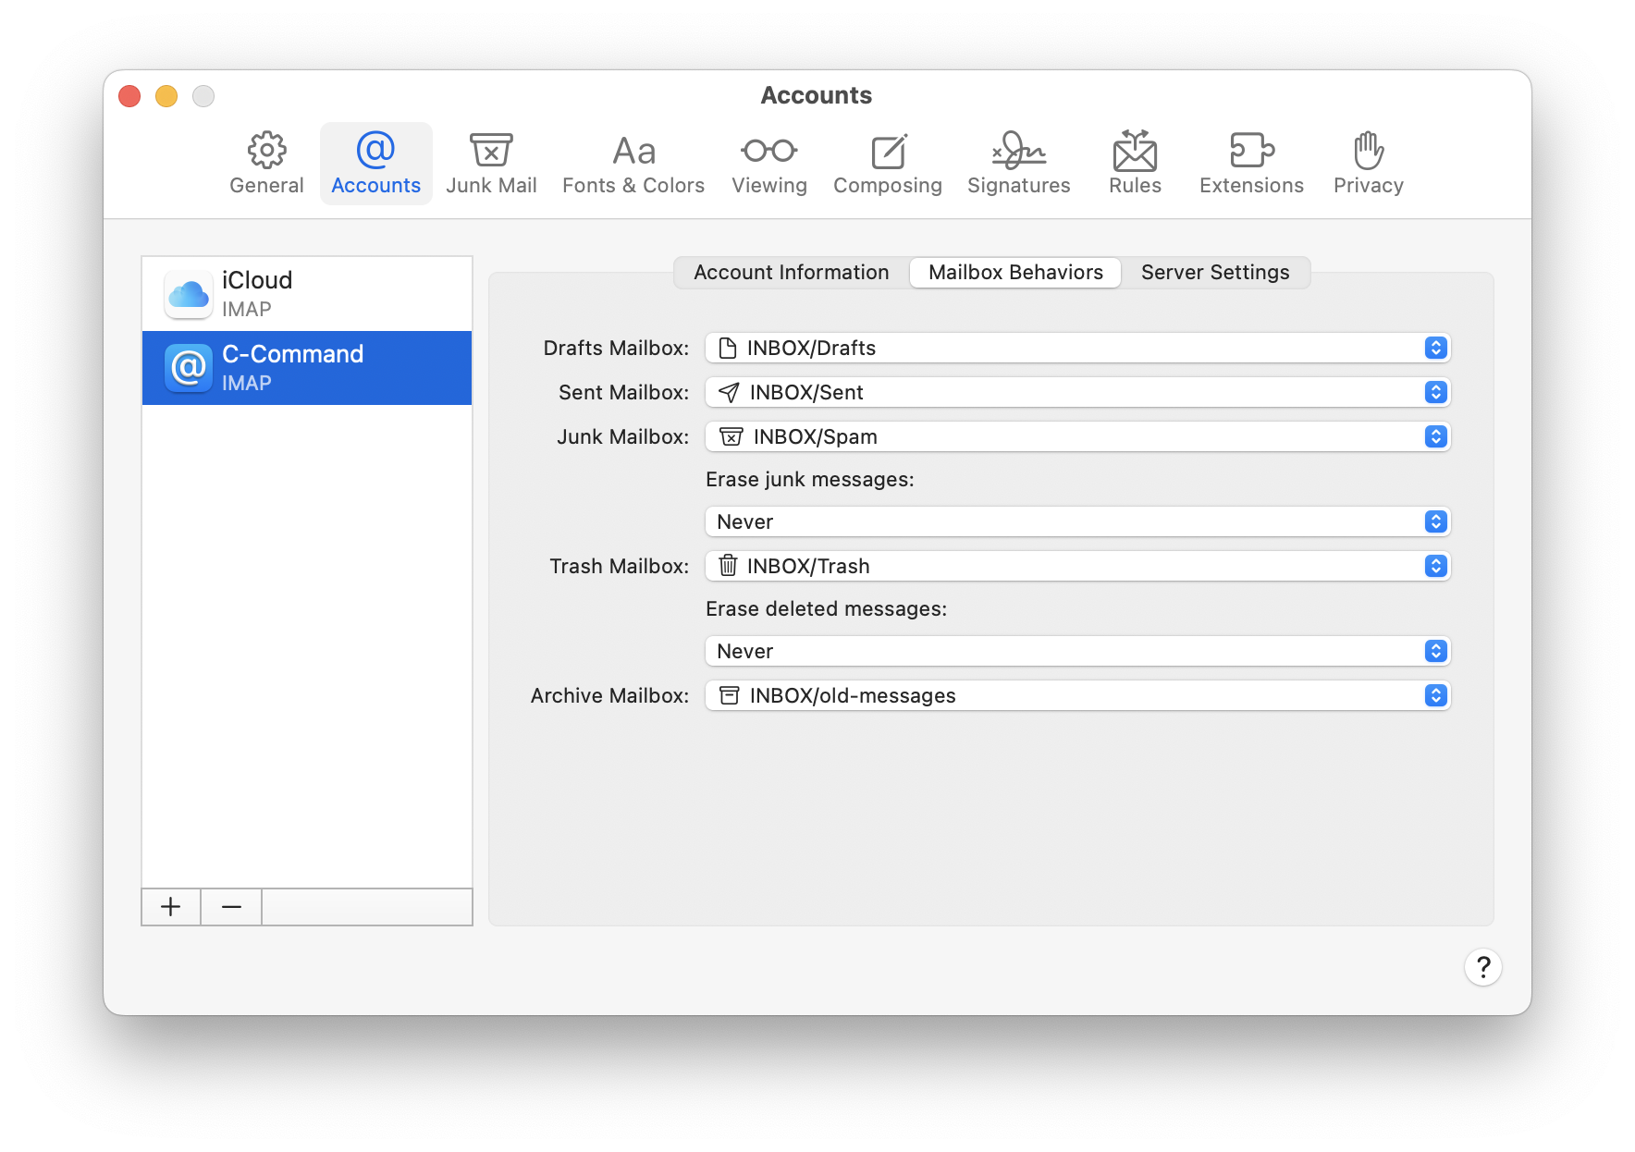Open the Rules preferences icon
The image size is (1635, 1152).
pos(1134,163)
